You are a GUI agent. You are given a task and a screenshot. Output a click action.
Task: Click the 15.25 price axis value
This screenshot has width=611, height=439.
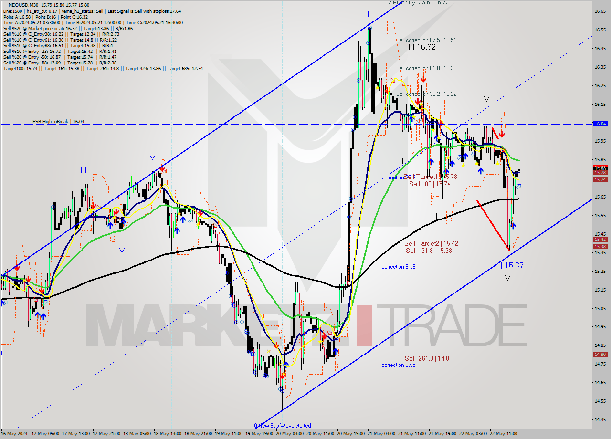[x=600, y=271]
